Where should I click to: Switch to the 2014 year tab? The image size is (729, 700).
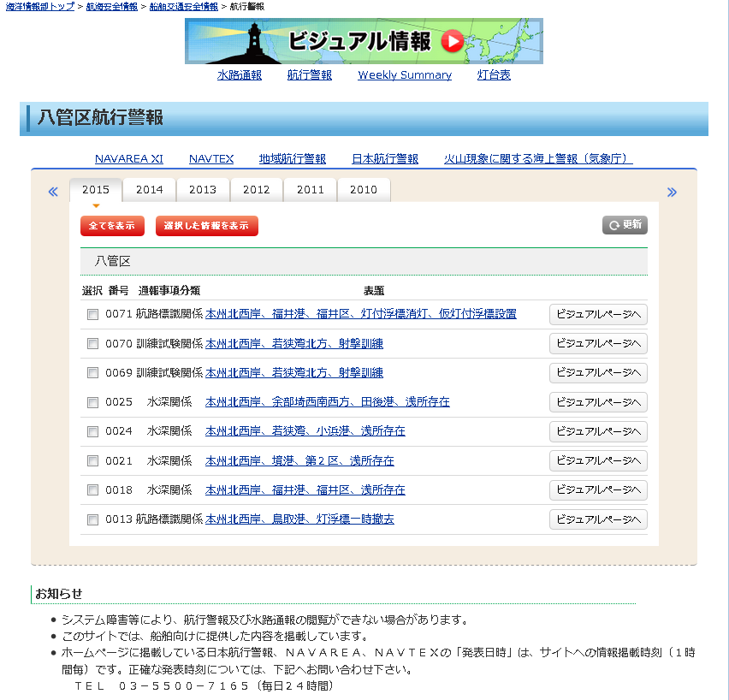pyautogui.click(x=149, y=190)
